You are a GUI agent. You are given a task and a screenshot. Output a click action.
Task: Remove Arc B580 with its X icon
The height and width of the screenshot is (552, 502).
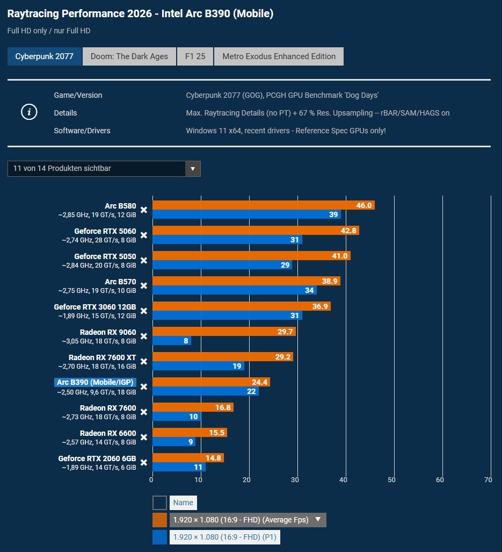click(144, 210)
